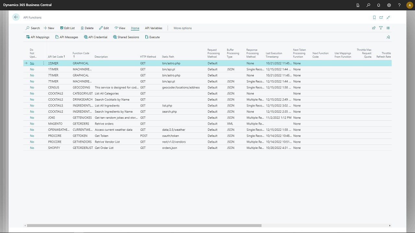
Task: Click the pin action bar icon
Action: (388, 37)
